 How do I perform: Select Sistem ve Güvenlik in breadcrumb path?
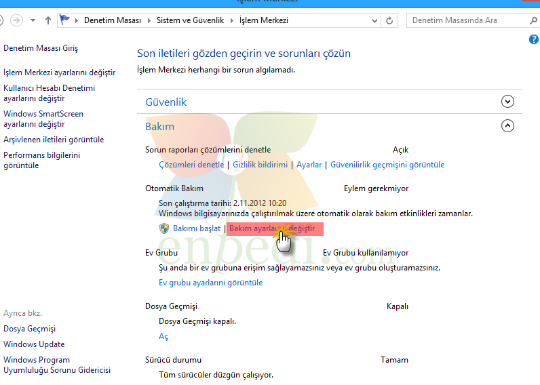pyautogui.click(x=190, y=20)
